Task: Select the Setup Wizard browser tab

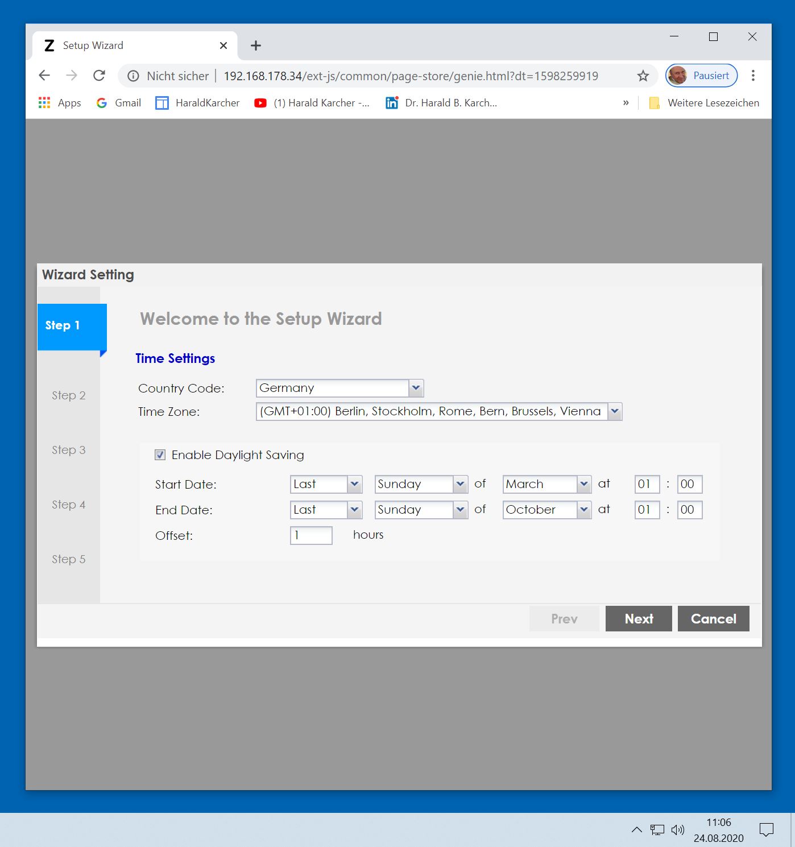Action: click(x=134, y=46)
